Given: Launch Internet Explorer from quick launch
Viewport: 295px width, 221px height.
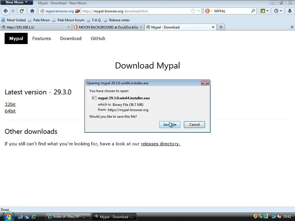Looking at the screenshot, I should point(34,217).
